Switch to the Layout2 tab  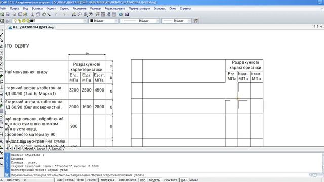pos(57,148)
